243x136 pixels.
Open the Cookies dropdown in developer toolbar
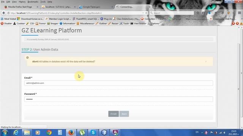pyautogui.click(x=19, y=23)
